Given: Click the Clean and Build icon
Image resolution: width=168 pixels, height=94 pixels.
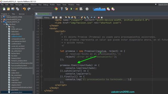Looking at the screenshot, I should click(66, 9).
